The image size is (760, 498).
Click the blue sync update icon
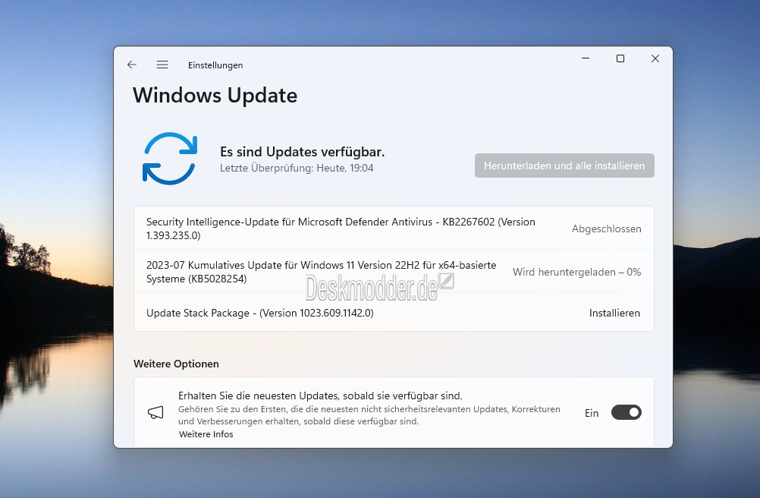click(x=170, y=159)
